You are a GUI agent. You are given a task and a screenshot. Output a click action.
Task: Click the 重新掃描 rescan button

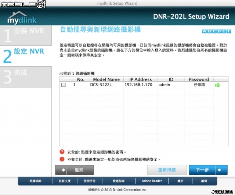[x=167, y=170]
